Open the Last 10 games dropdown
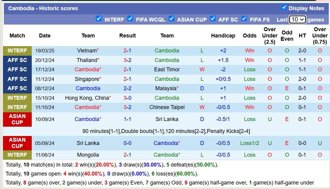 click(x=297, y=19)
